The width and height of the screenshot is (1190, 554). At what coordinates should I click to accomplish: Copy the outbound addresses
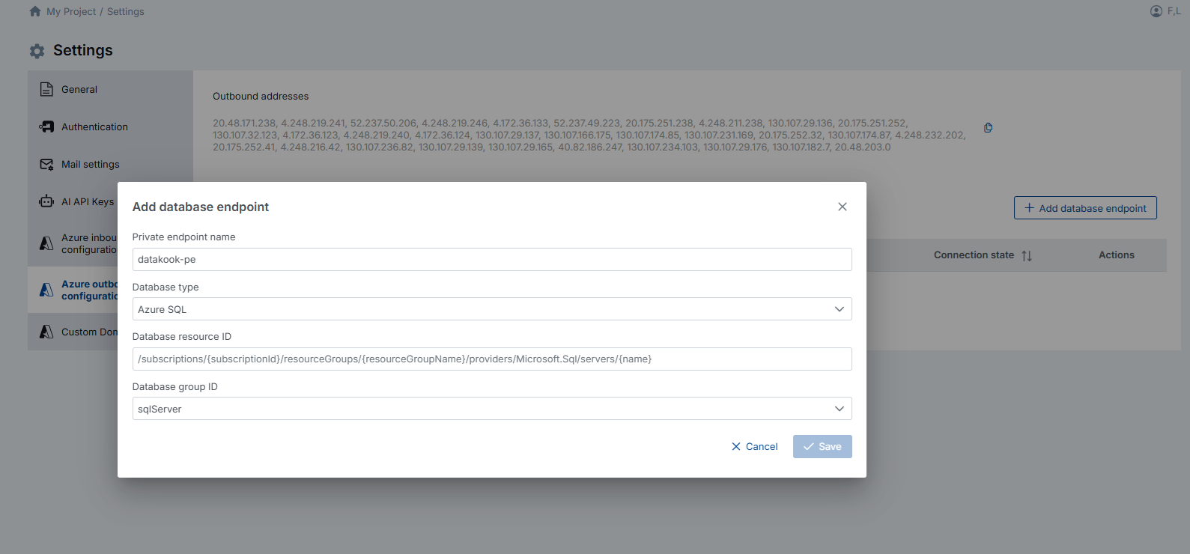coord(989,128)
